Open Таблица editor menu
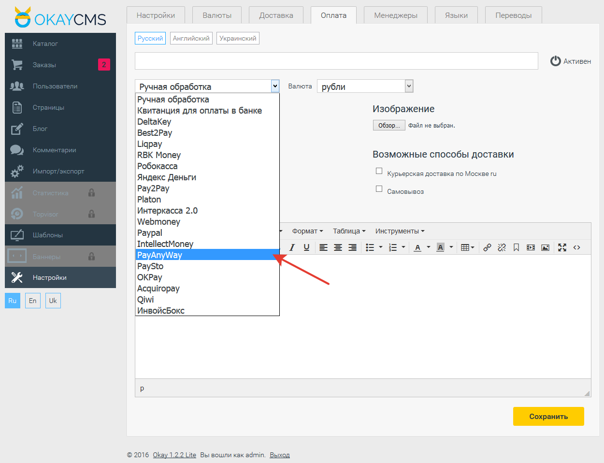The width and height of the screenshot is (604, 463). 349,231
